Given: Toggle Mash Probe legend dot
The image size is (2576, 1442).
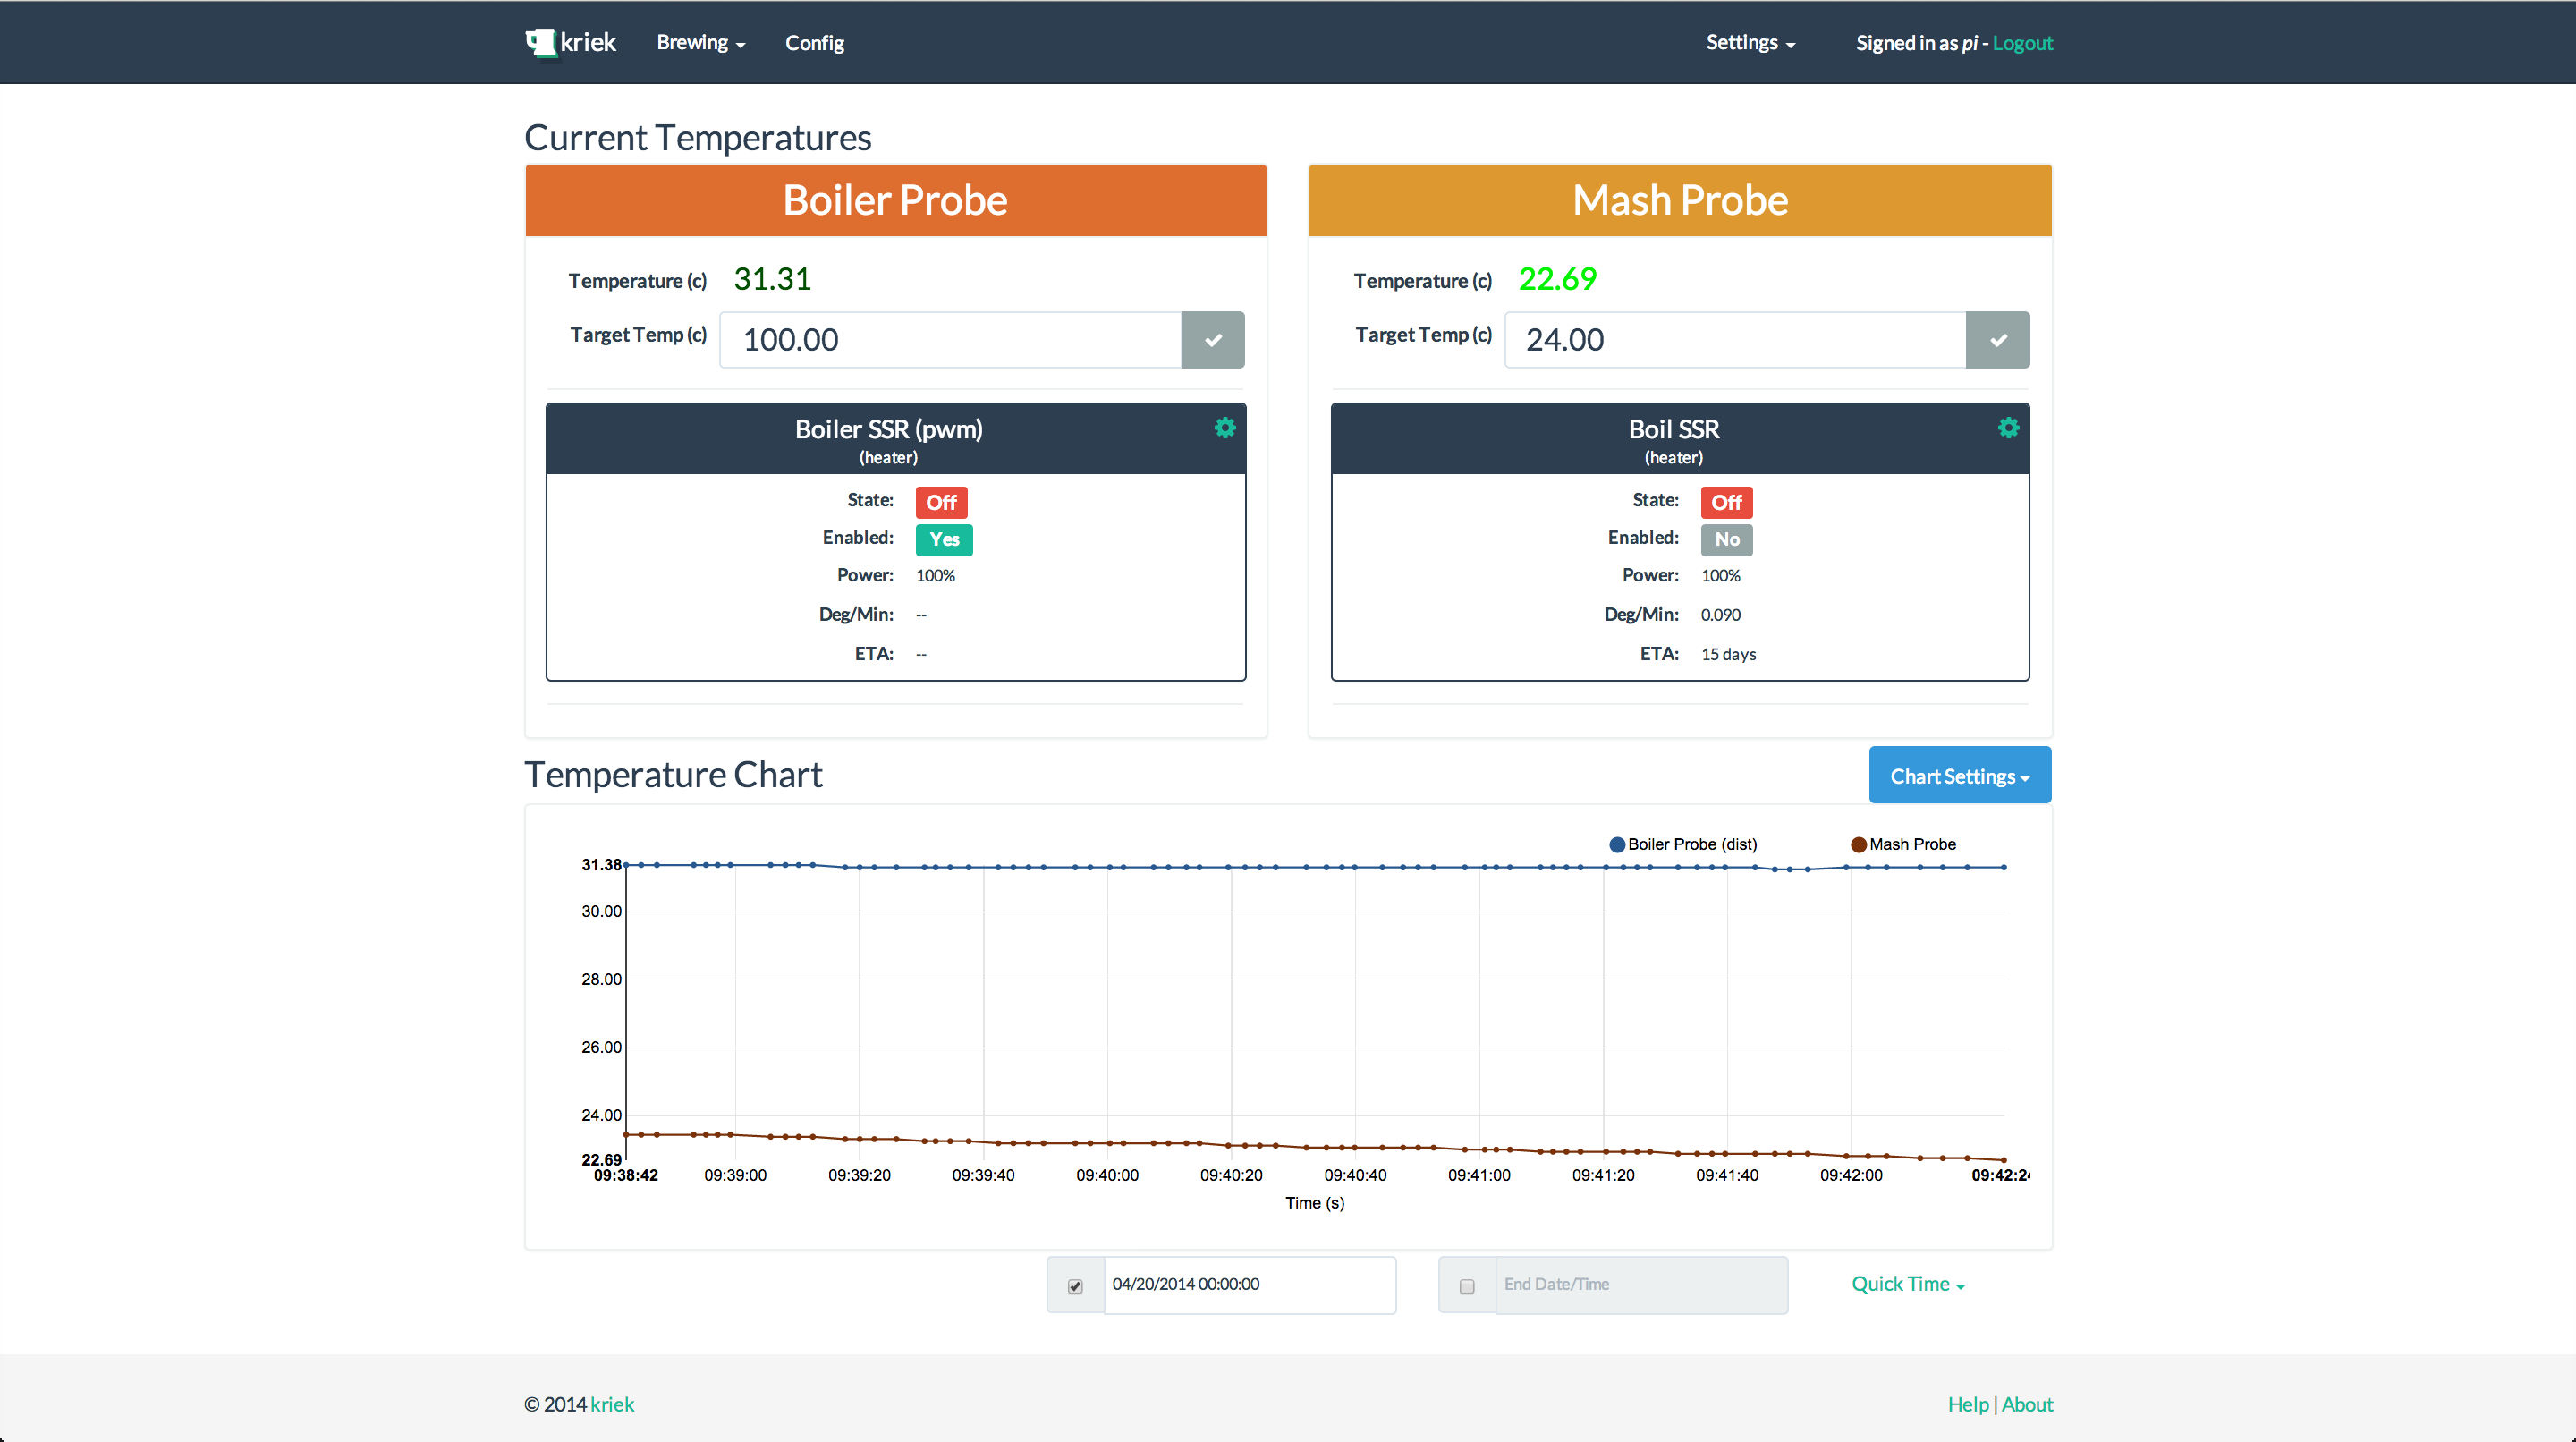Looking at the screenshot, I should [x=1858, y=845].
